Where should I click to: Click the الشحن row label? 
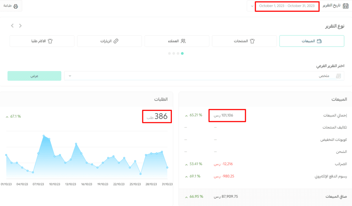[x=341, y=152]
